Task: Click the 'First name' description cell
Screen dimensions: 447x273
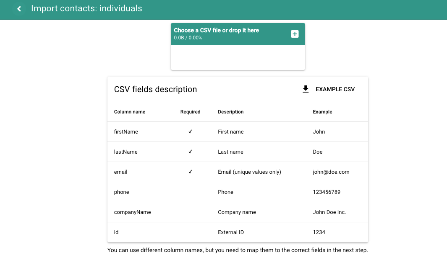Action: tap(230, 131)
